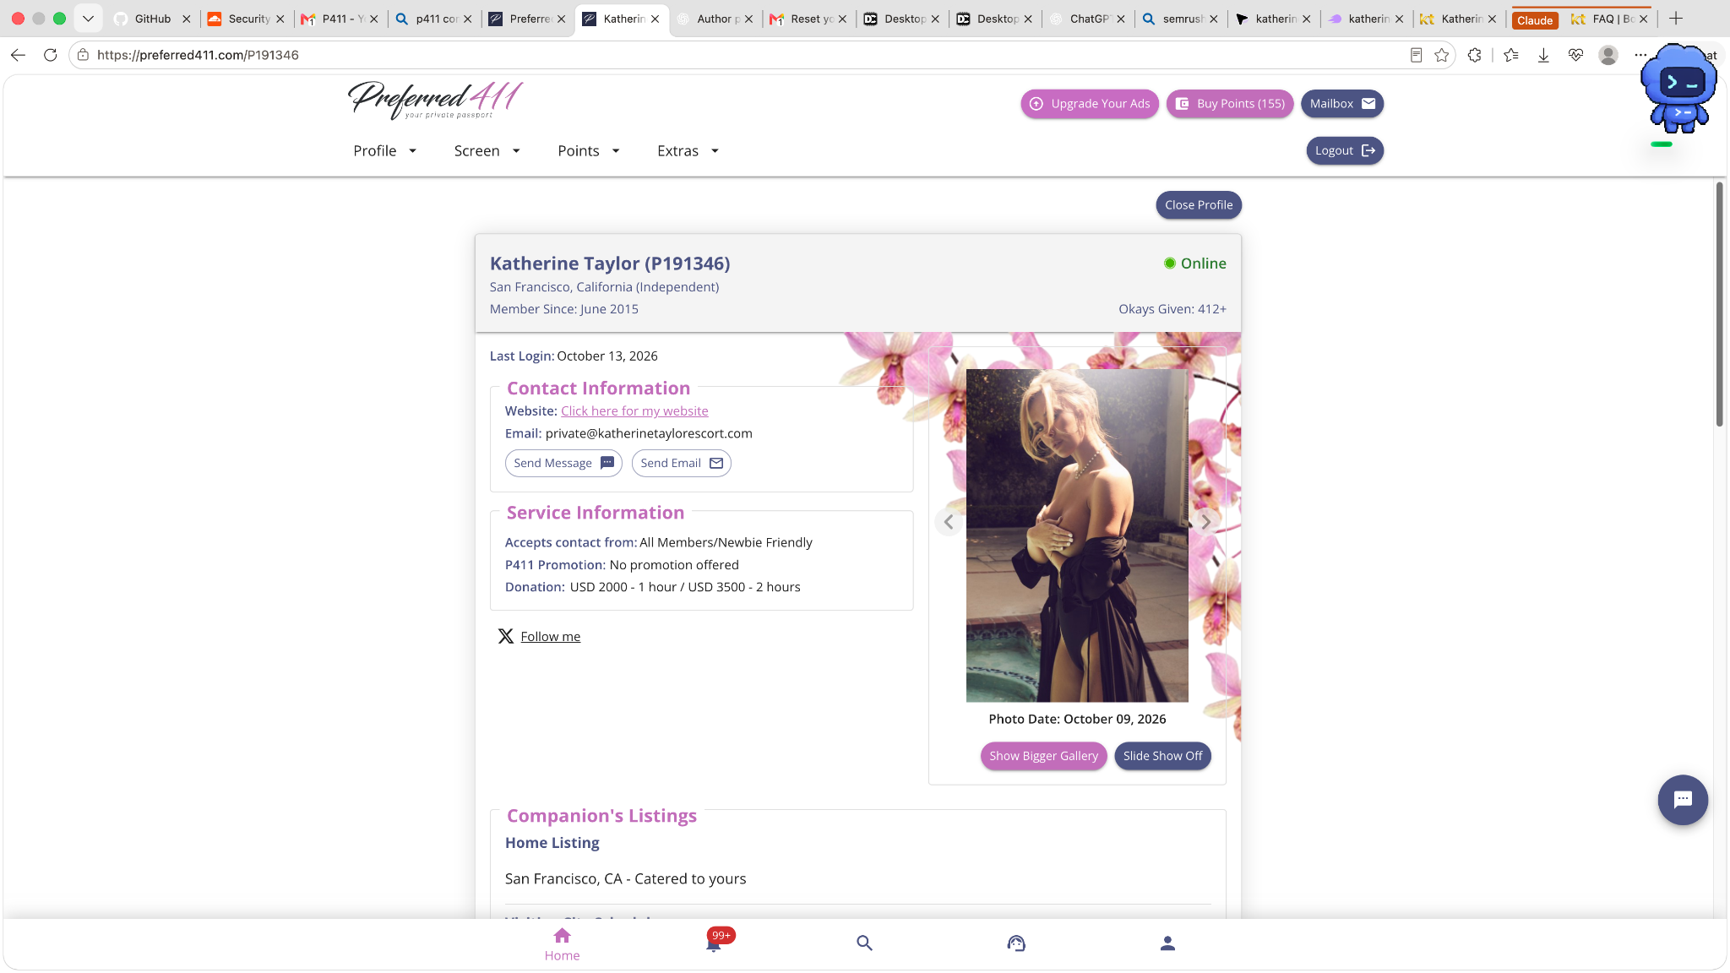Click Buy Points (155) button
This screenshot has height=973, width=1730.
click(x=1230, y=104)
